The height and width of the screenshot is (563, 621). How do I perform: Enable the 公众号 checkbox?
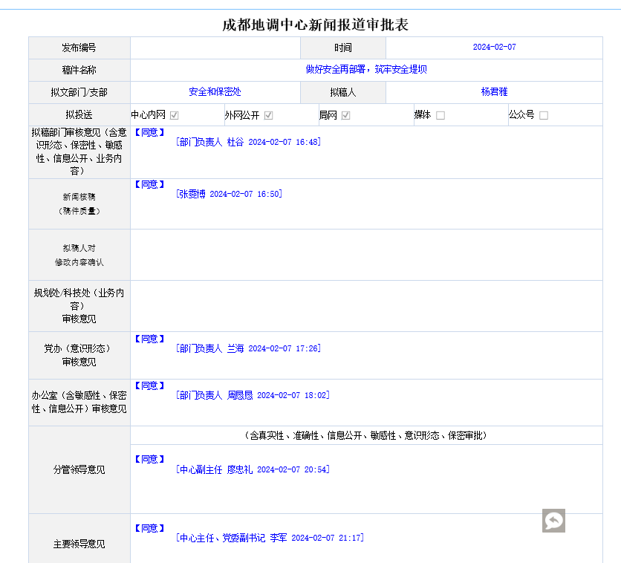544,115
